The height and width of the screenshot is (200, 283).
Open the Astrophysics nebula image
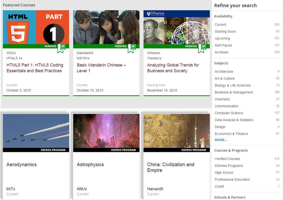(106, 131)
